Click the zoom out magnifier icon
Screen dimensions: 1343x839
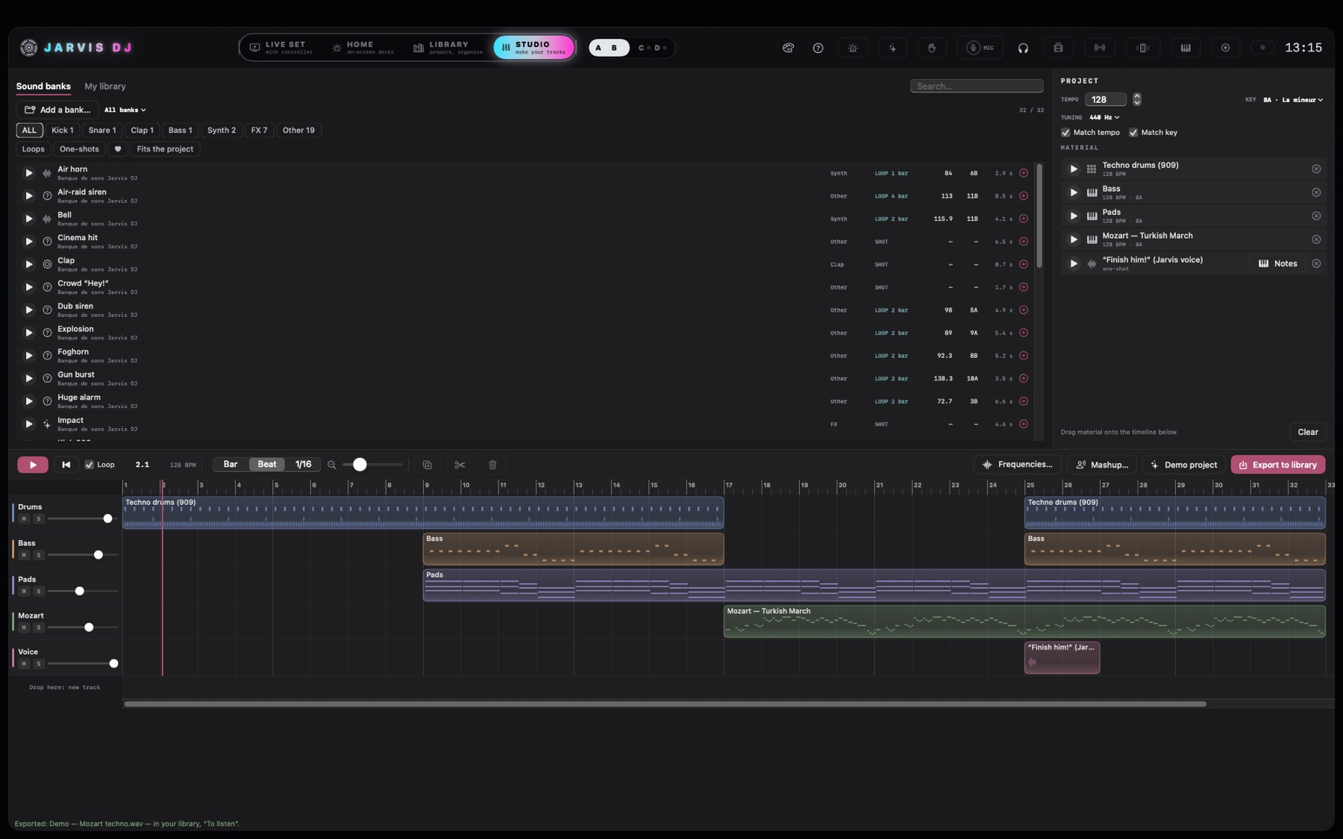point(332,465)
